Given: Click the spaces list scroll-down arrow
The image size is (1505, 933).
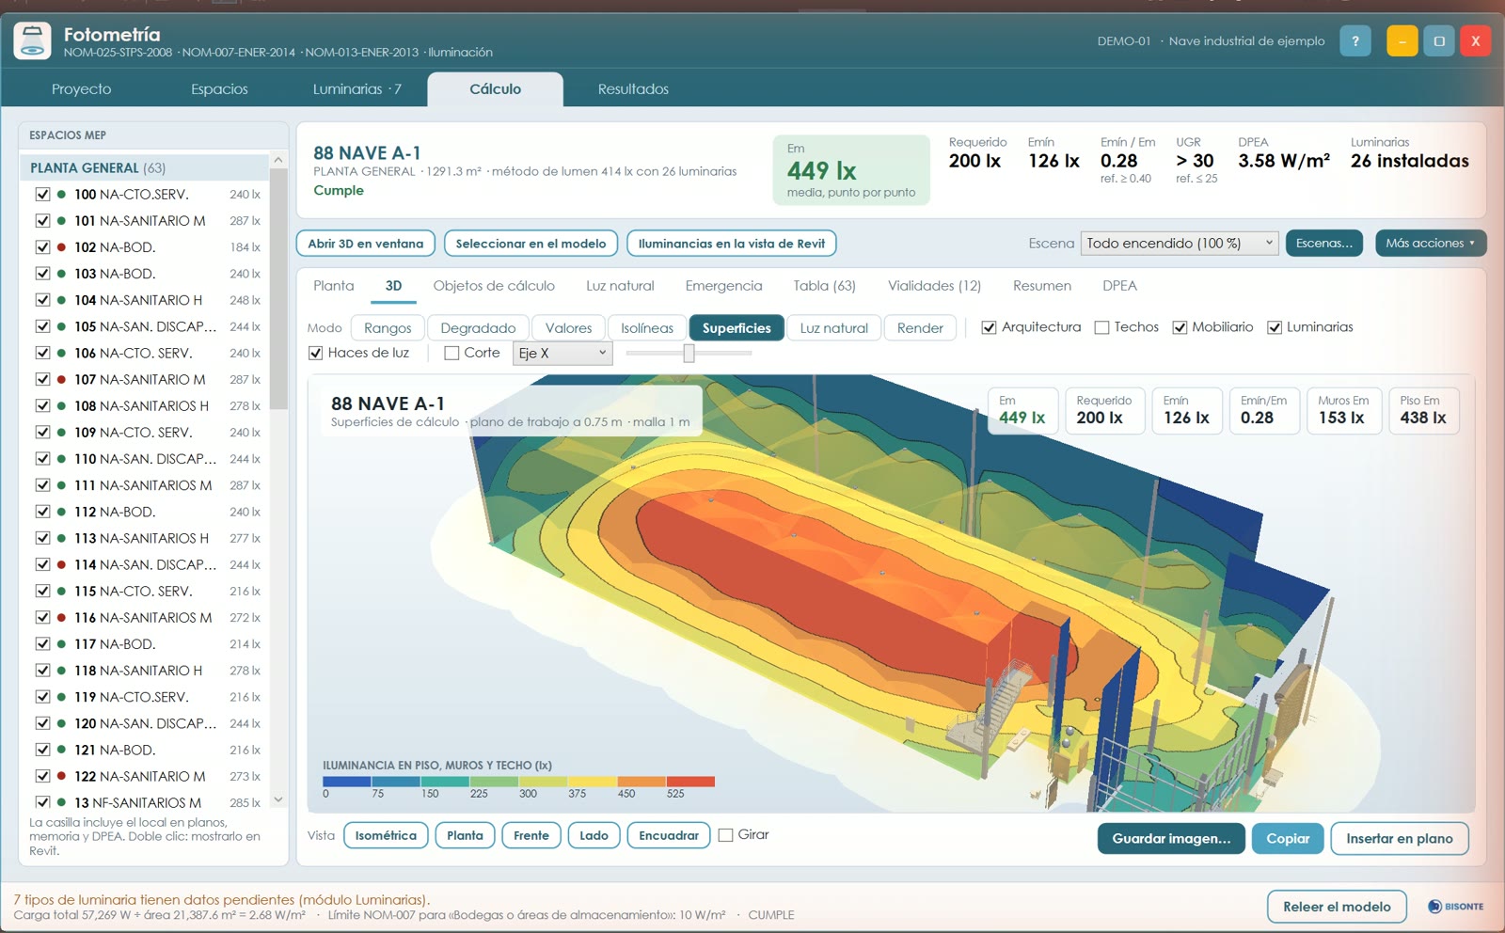Looking at the screenshot, I should click(278, 799).
